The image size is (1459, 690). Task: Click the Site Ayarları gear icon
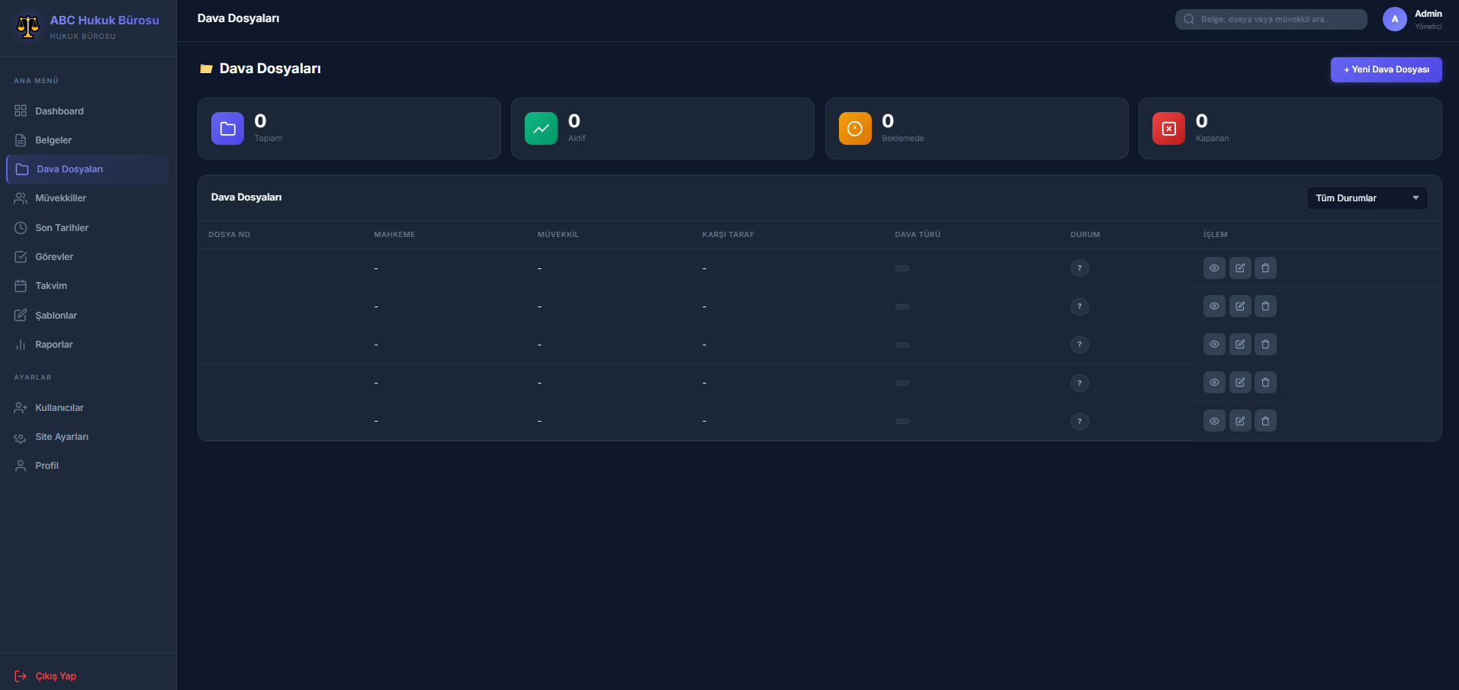pyautogui.click(x=21, y=437)
